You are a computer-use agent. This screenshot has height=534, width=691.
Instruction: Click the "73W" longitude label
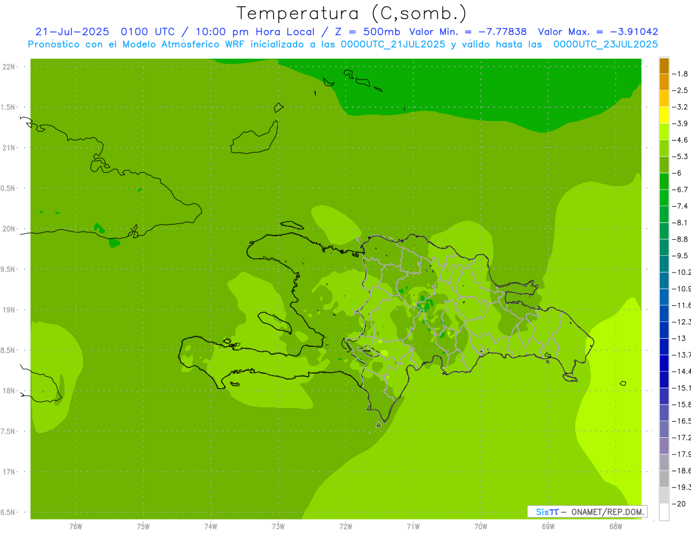coord(278,527)
